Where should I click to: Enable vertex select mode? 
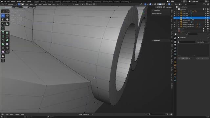coord(19,4)
